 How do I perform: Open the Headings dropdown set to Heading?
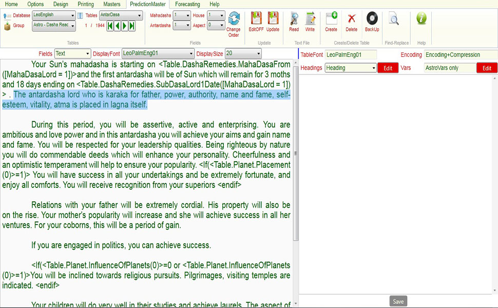point(351,68)
